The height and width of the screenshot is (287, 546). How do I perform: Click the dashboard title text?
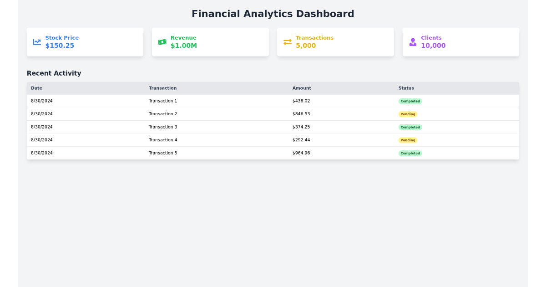[273, 14]
